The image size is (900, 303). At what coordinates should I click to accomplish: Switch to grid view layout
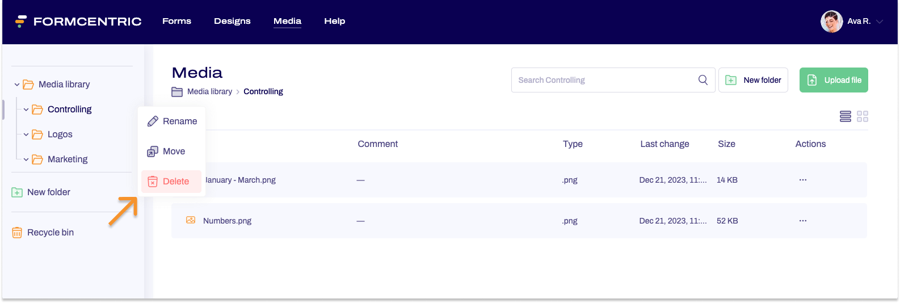pos(863,116)
